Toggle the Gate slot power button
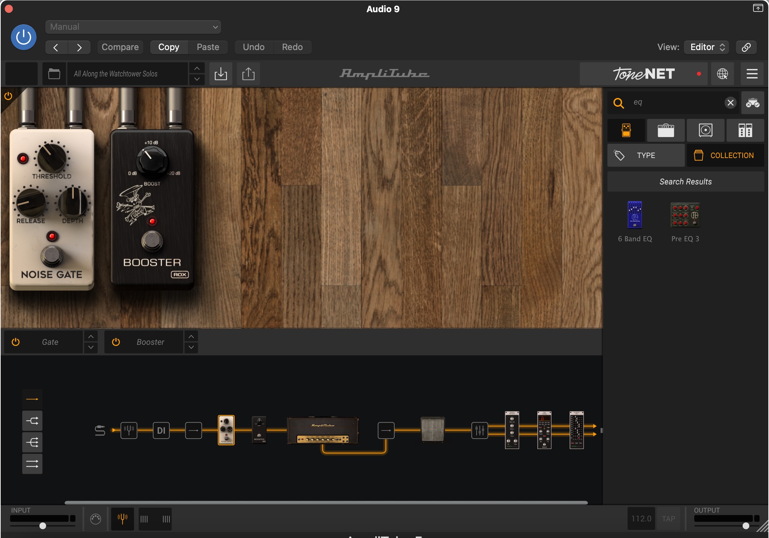The height and width of the screenshot is (538, 769). (16, 342)
